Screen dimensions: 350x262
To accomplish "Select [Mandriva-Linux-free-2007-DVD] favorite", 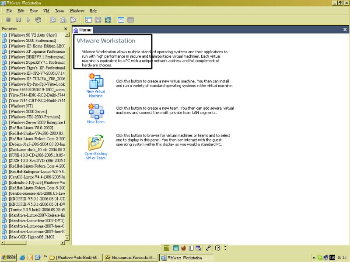I will pyautogui.click(x=37, y=221).
